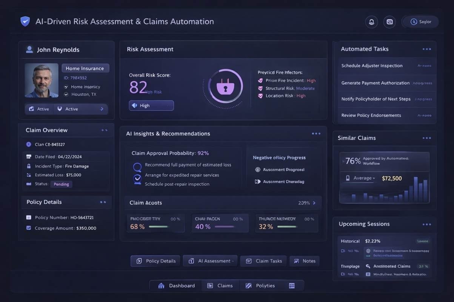The height and width of the screenshot is (302, 454).
Task: Click the 68% progress bar
Action: coord(159,227)
